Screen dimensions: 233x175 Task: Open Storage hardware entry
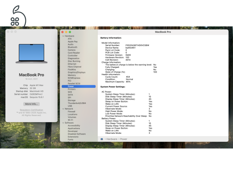tap(72, 101)
